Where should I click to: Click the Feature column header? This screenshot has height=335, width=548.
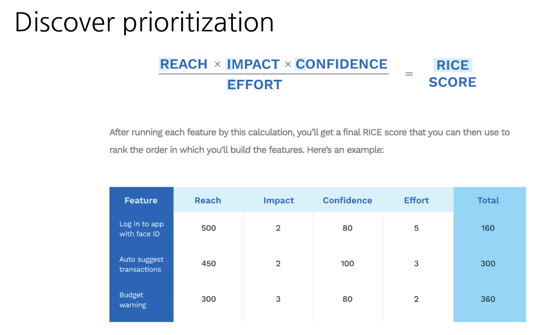click(x=141, y=200)
